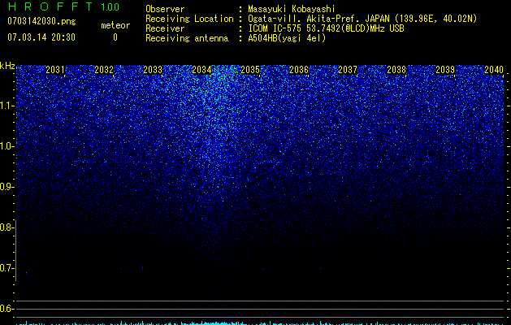The image size is (511, 325).
Task: Click the 2032 time marker
Action: point(104,70)
